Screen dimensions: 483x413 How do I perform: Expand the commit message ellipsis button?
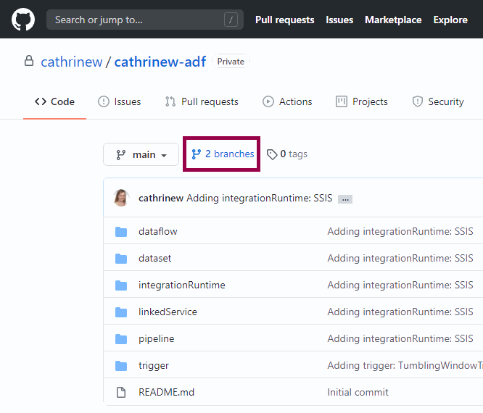[345, 199]
